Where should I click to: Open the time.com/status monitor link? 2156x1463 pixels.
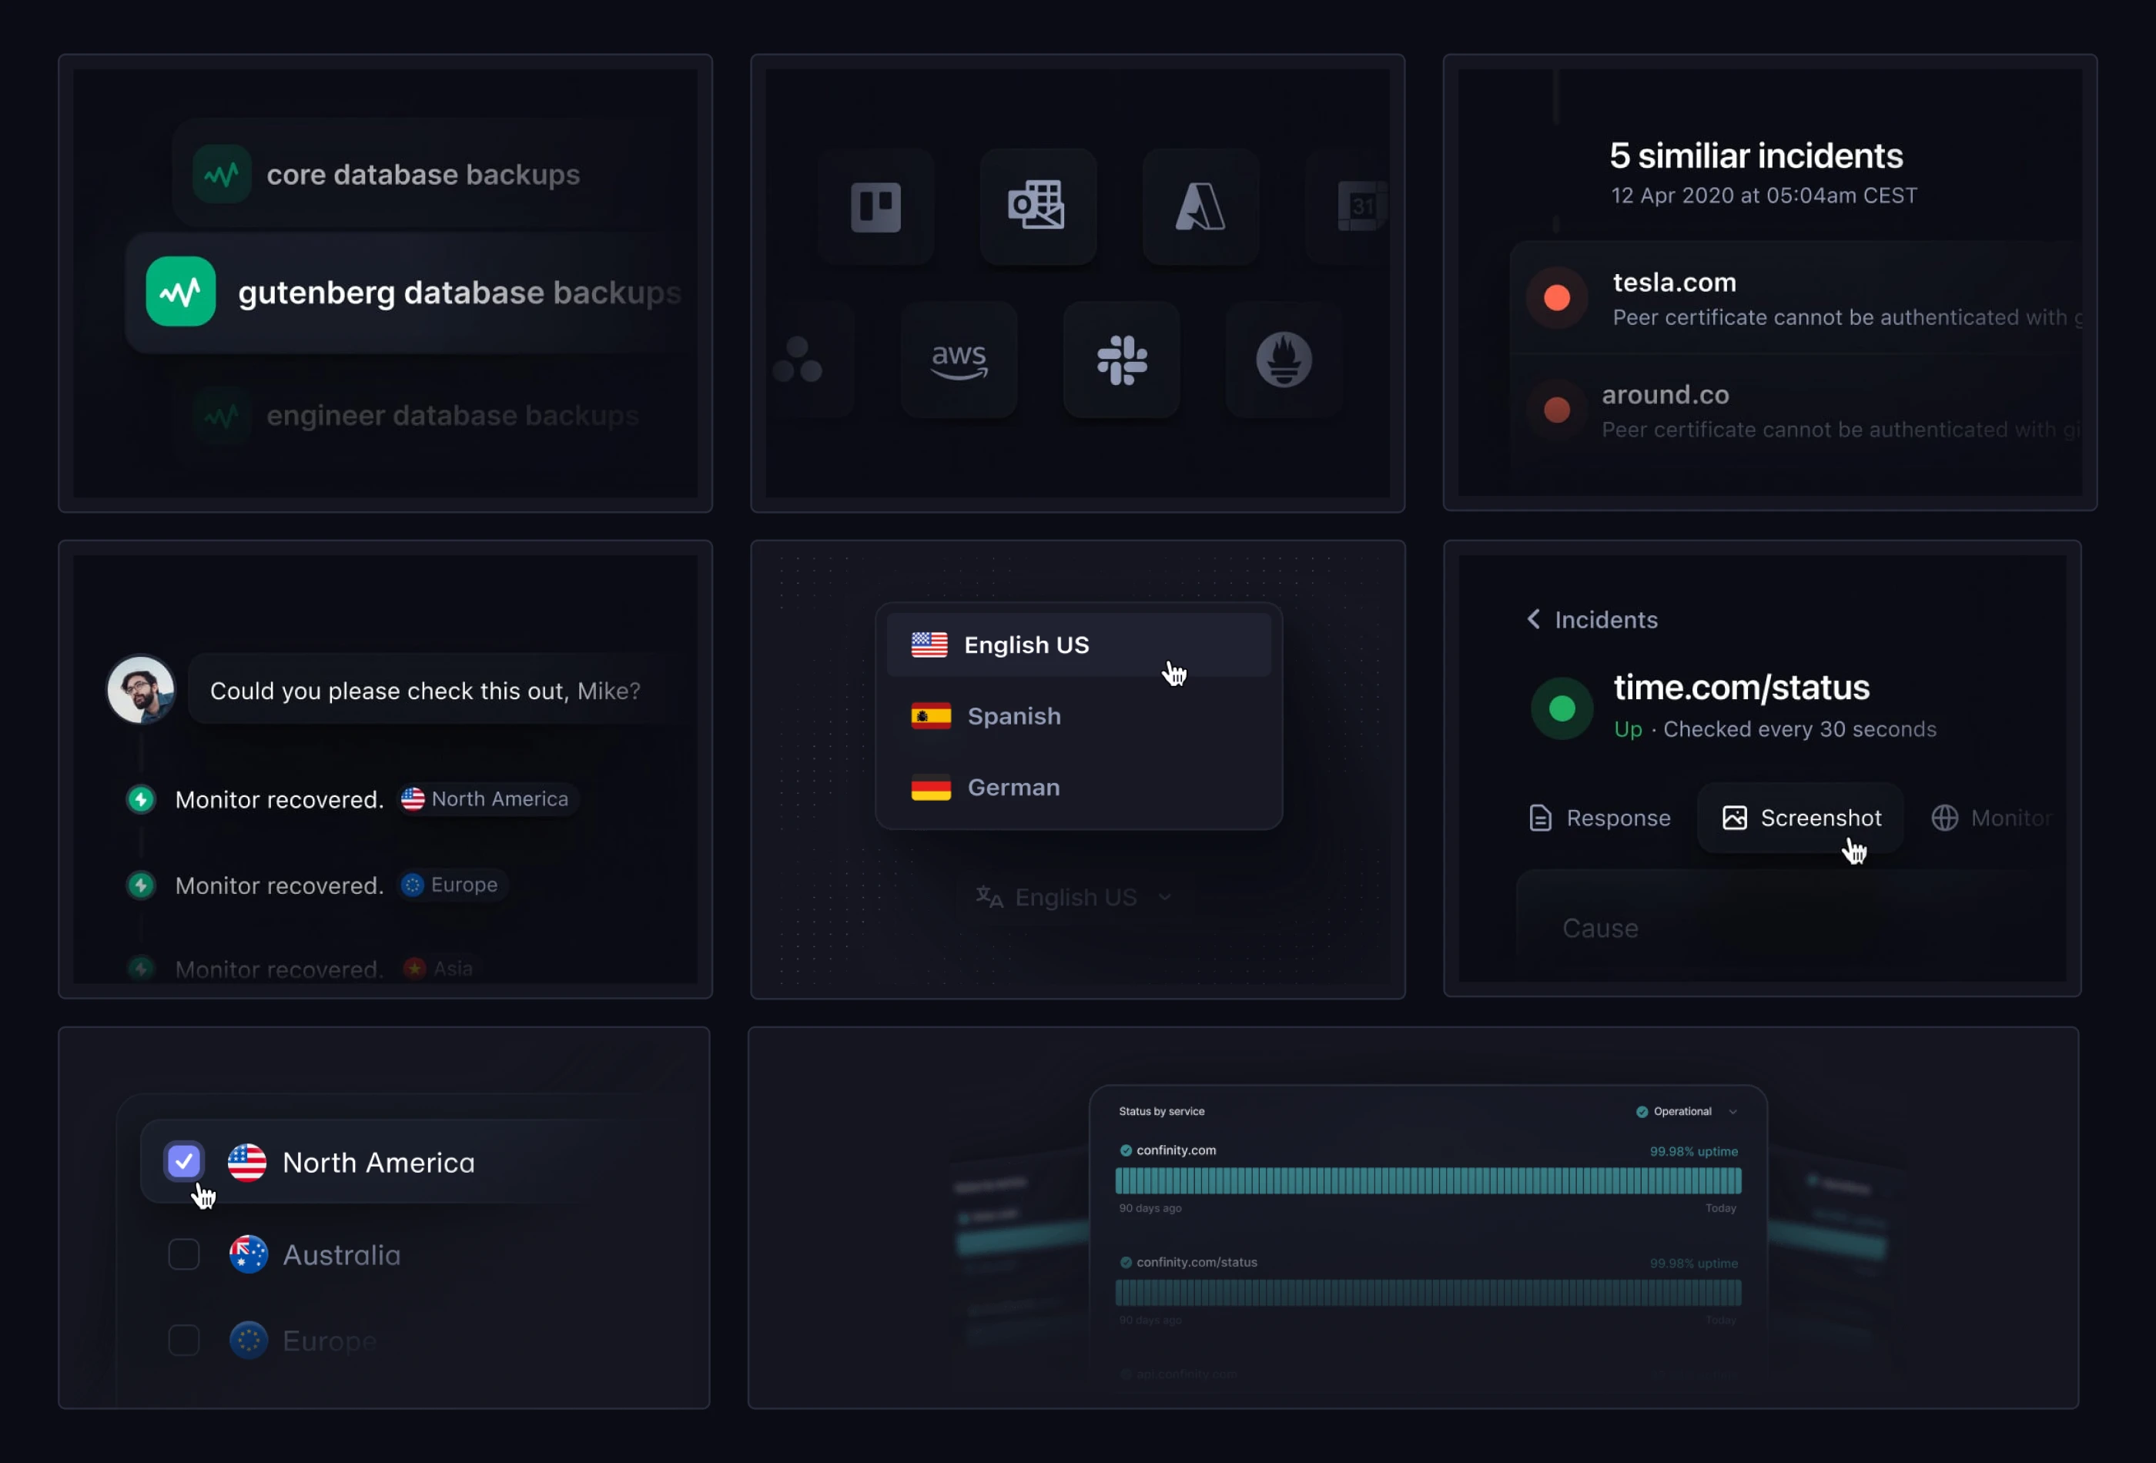[x=1741, y=688]
